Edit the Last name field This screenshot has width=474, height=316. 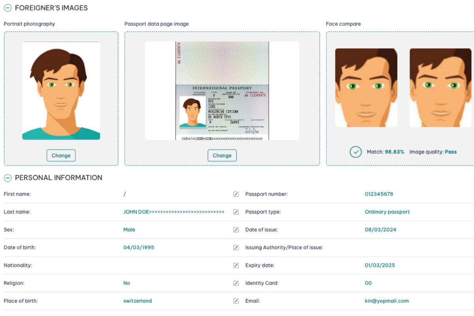pyautogui.click(x=236, y=212)
